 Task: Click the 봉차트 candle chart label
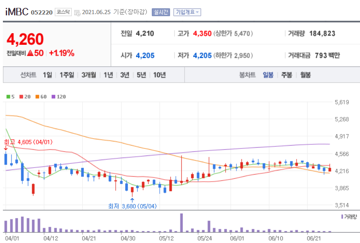[x=248, y=75]
